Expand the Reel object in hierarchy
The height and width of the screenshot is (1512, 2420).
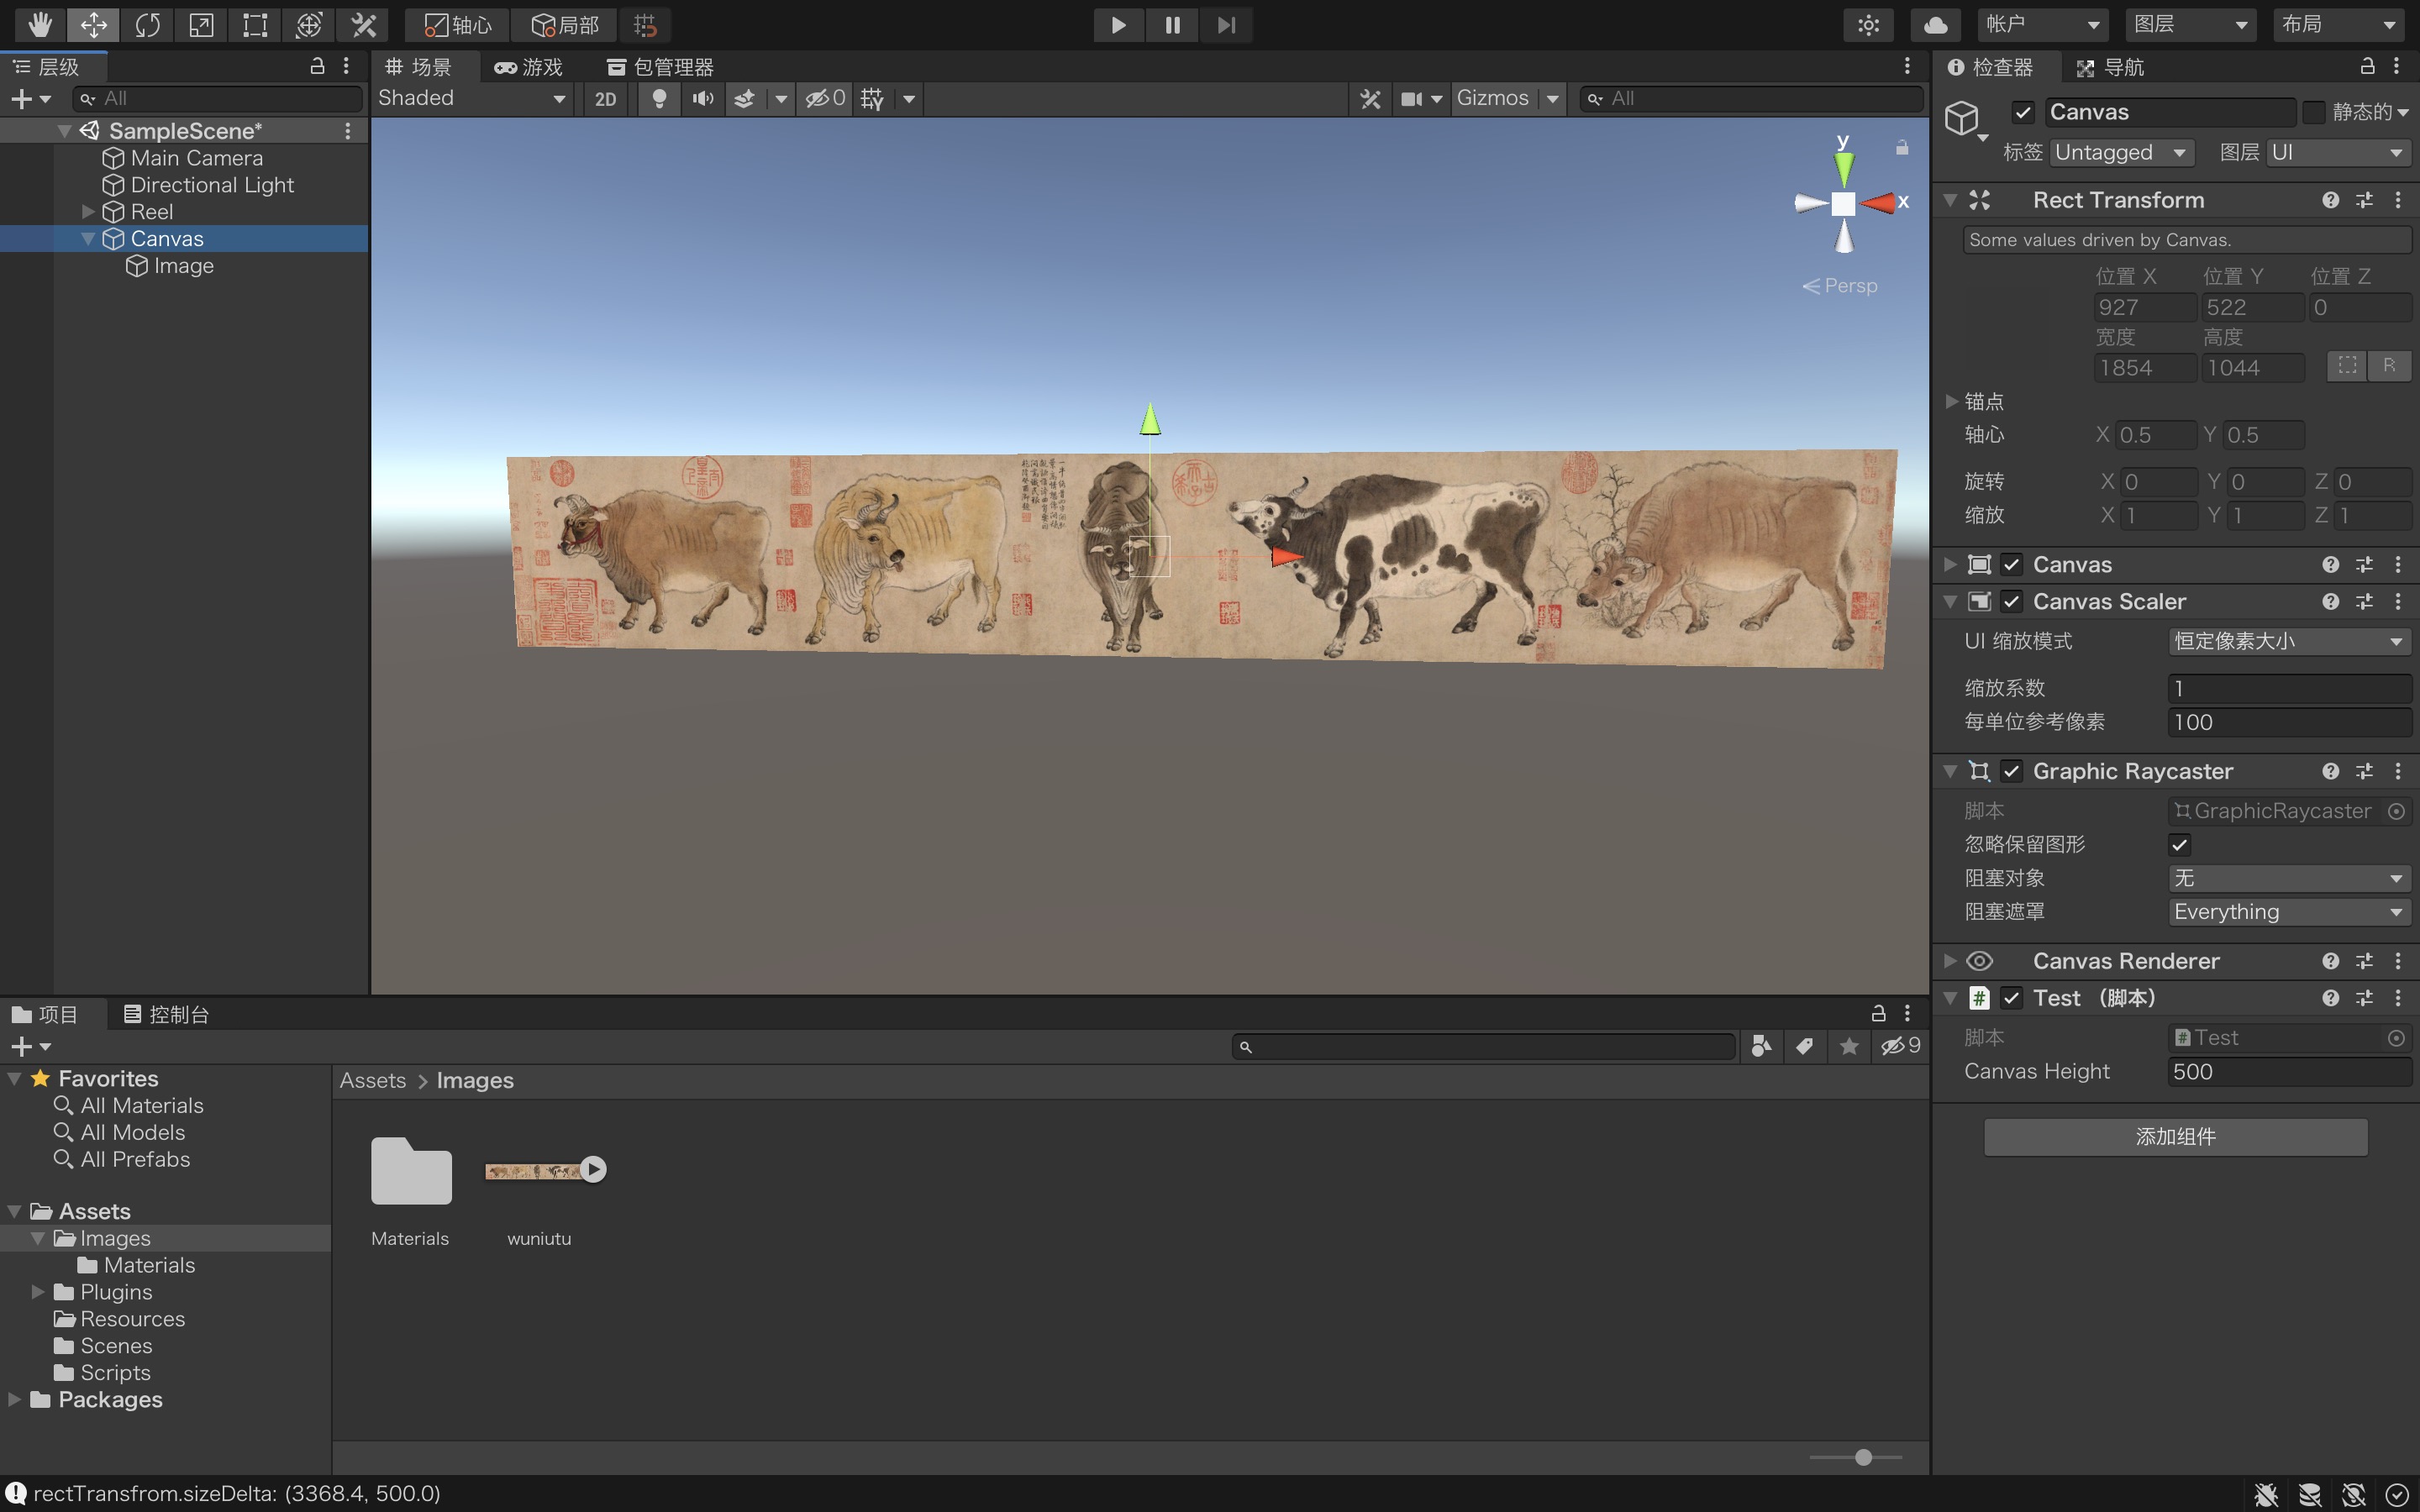pyautogui.click(x=88, y=212)
